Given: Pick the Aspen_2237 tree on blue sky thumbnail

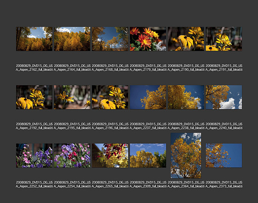Looking at the screenshot, I should pyautogui.click(x=148, y=97).
